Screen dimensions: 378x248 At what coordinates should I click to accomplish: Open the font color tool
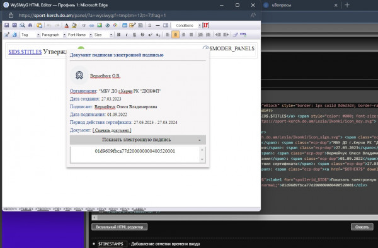[x=67, y=25]
